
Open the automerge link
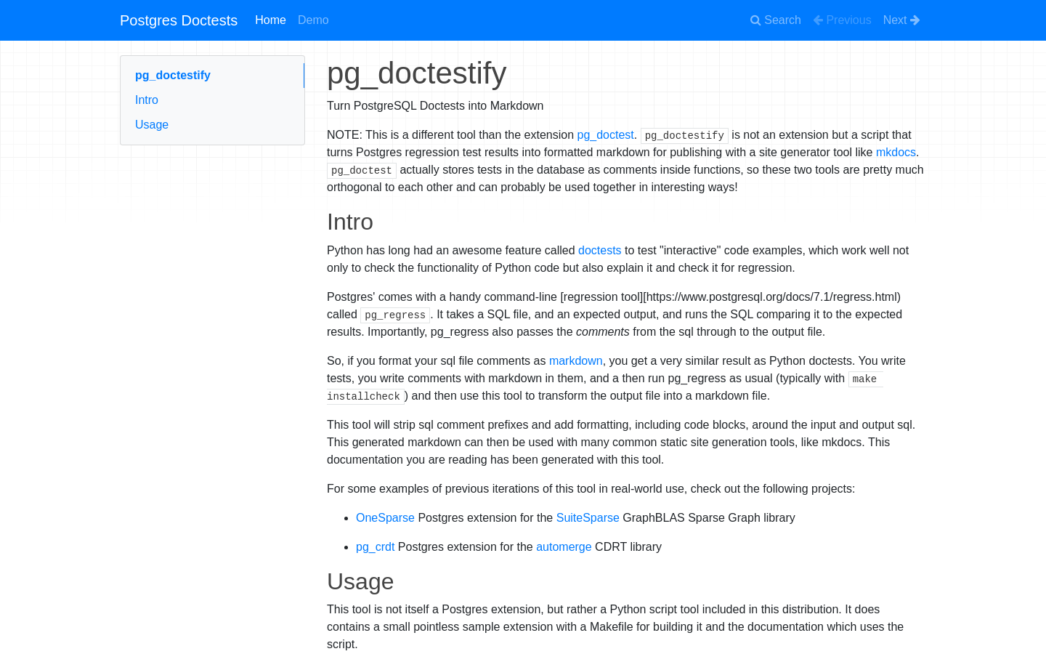(564, 547)
